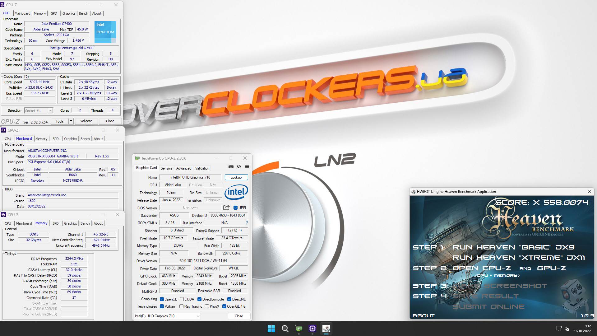Screen dimensions: 597x336
Task: Open the GPU selector dropdown in GPU-Z
Action: (167, 316)
